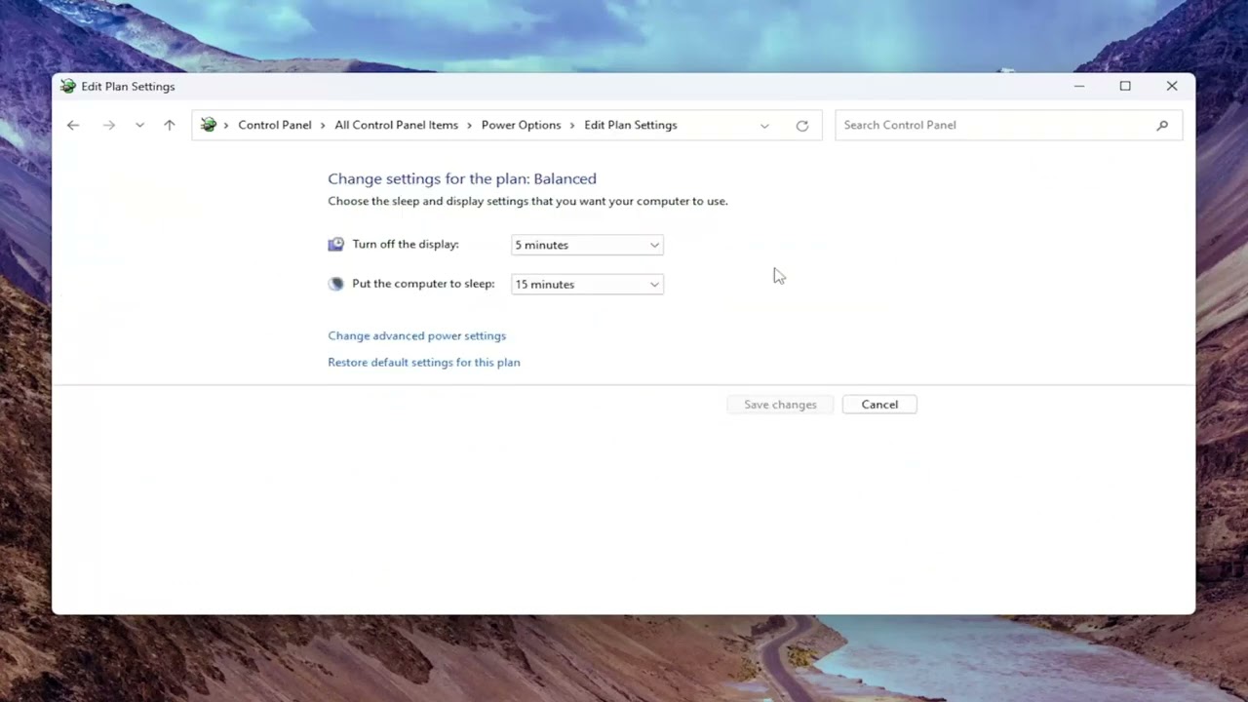Select the Edit Plan Settings breadcrumb
1248x702 pixels.
point(631,125)
